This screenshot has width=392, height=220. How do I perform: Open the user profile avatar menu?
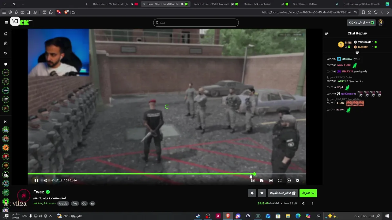click(x=381, y=23)
